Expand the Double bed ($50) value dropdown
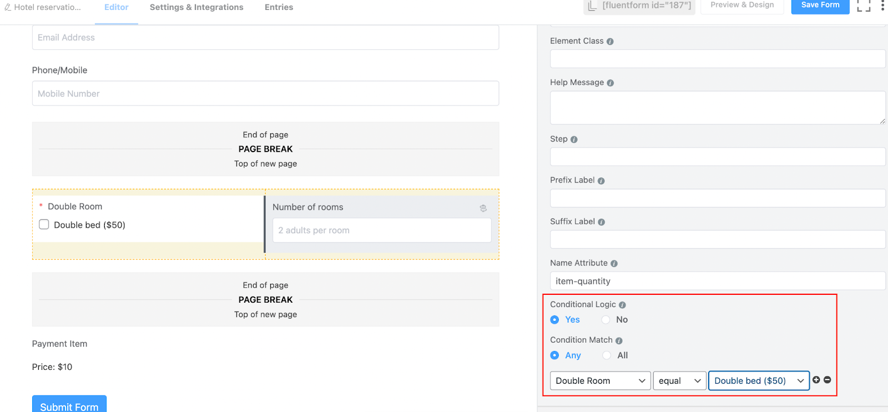Image resolution: width=888 pixels, height=412 pixels. pyautogui.click(x=759, y=381)
